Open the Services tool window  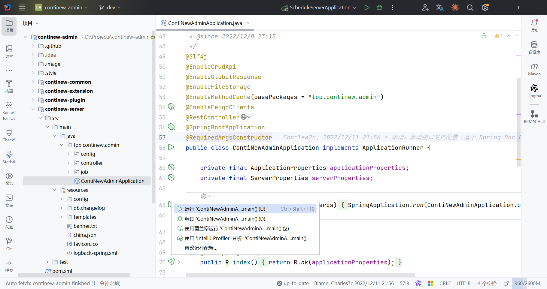(9, 179)
